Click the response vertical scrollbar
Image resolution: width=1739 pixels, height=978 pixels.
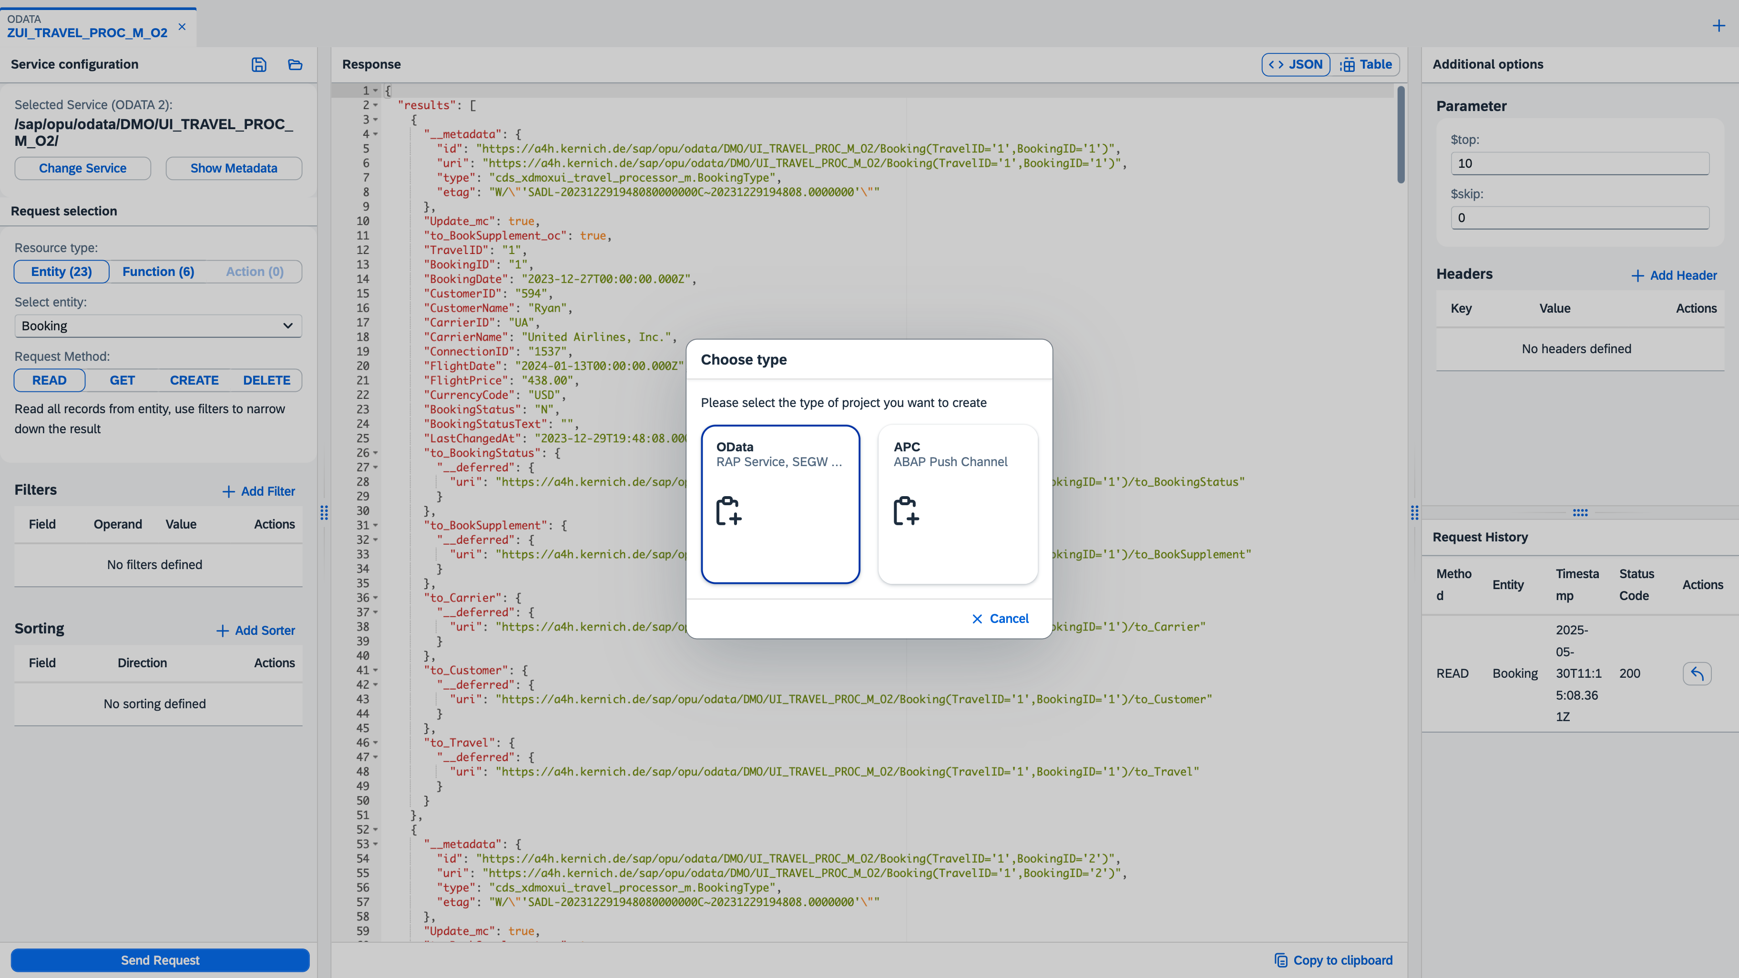coord(1401,135)
